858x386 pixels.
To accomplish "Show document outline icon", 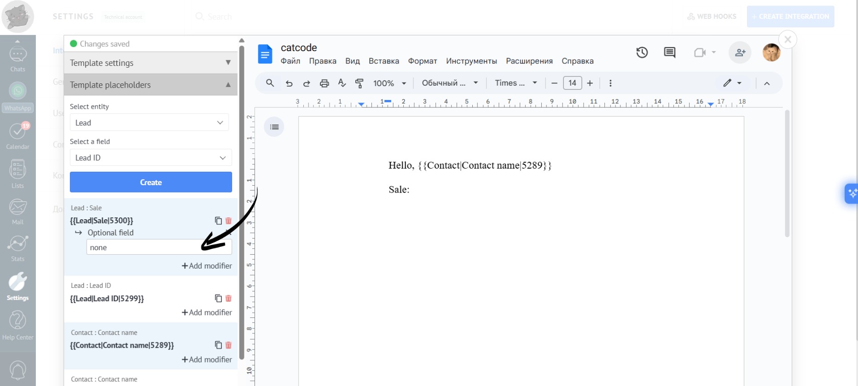I will coord(274,127).
